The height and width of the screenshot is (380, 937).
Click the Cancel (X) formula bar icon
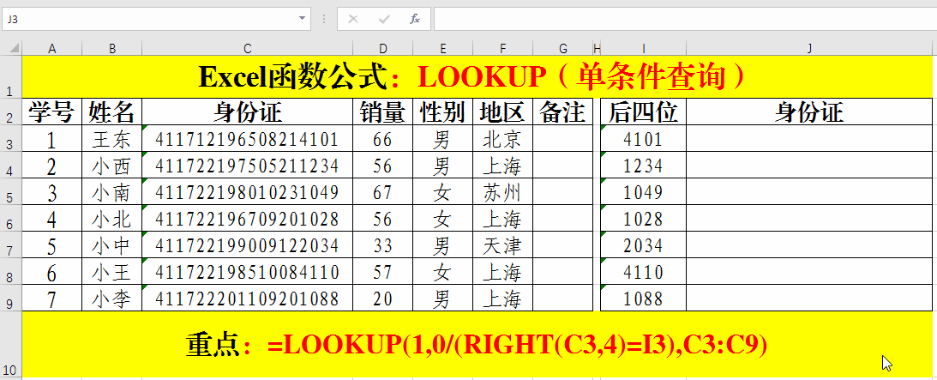click(352, 19)
